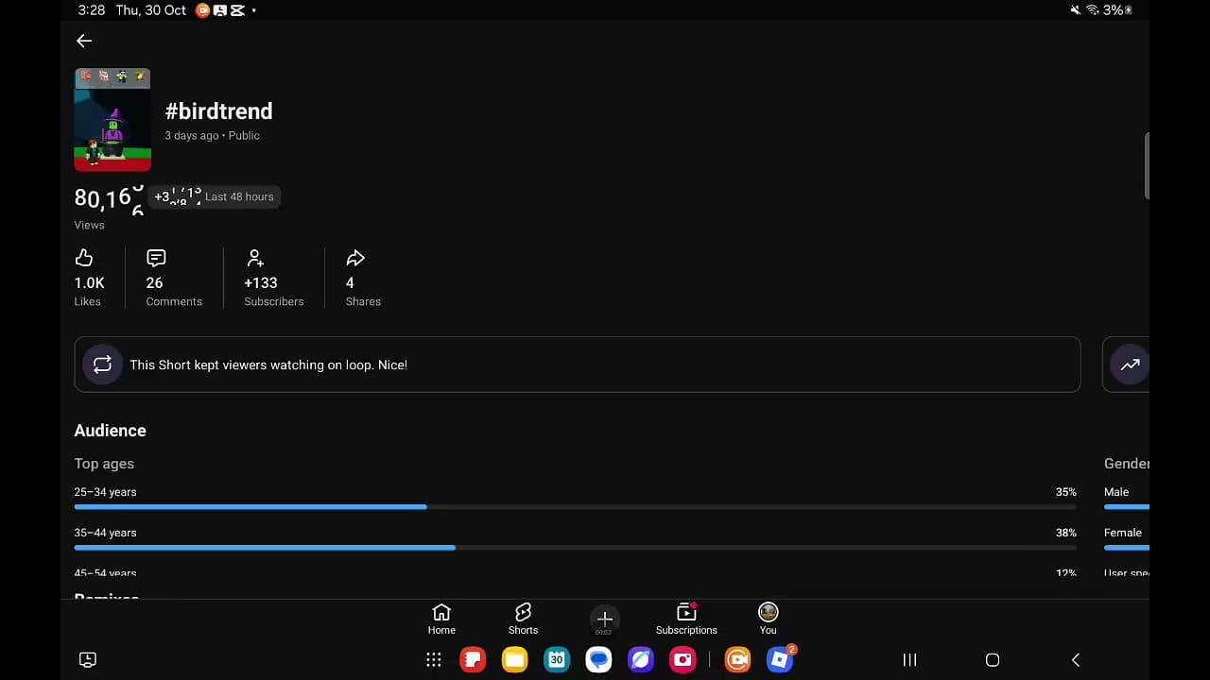This screenshot has height=680, width=1210.
Task: Open the Messages app icon
Action: (x=598, y=660)
